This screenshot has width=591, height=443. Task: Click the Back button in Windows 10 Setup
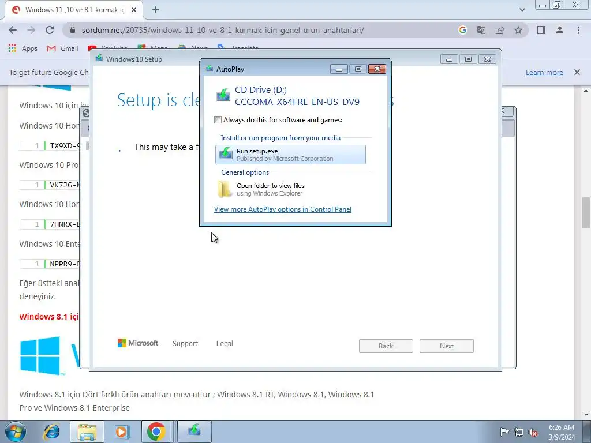(x=386, y=346)
